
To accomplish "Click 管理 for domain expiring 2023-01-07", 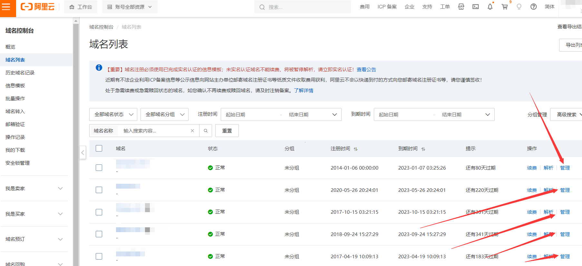I will click(565, 168).
